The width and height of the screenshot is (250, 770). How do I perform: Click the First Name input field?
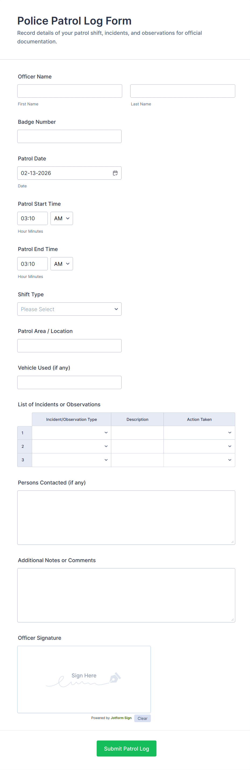click(x=70, y=91)
